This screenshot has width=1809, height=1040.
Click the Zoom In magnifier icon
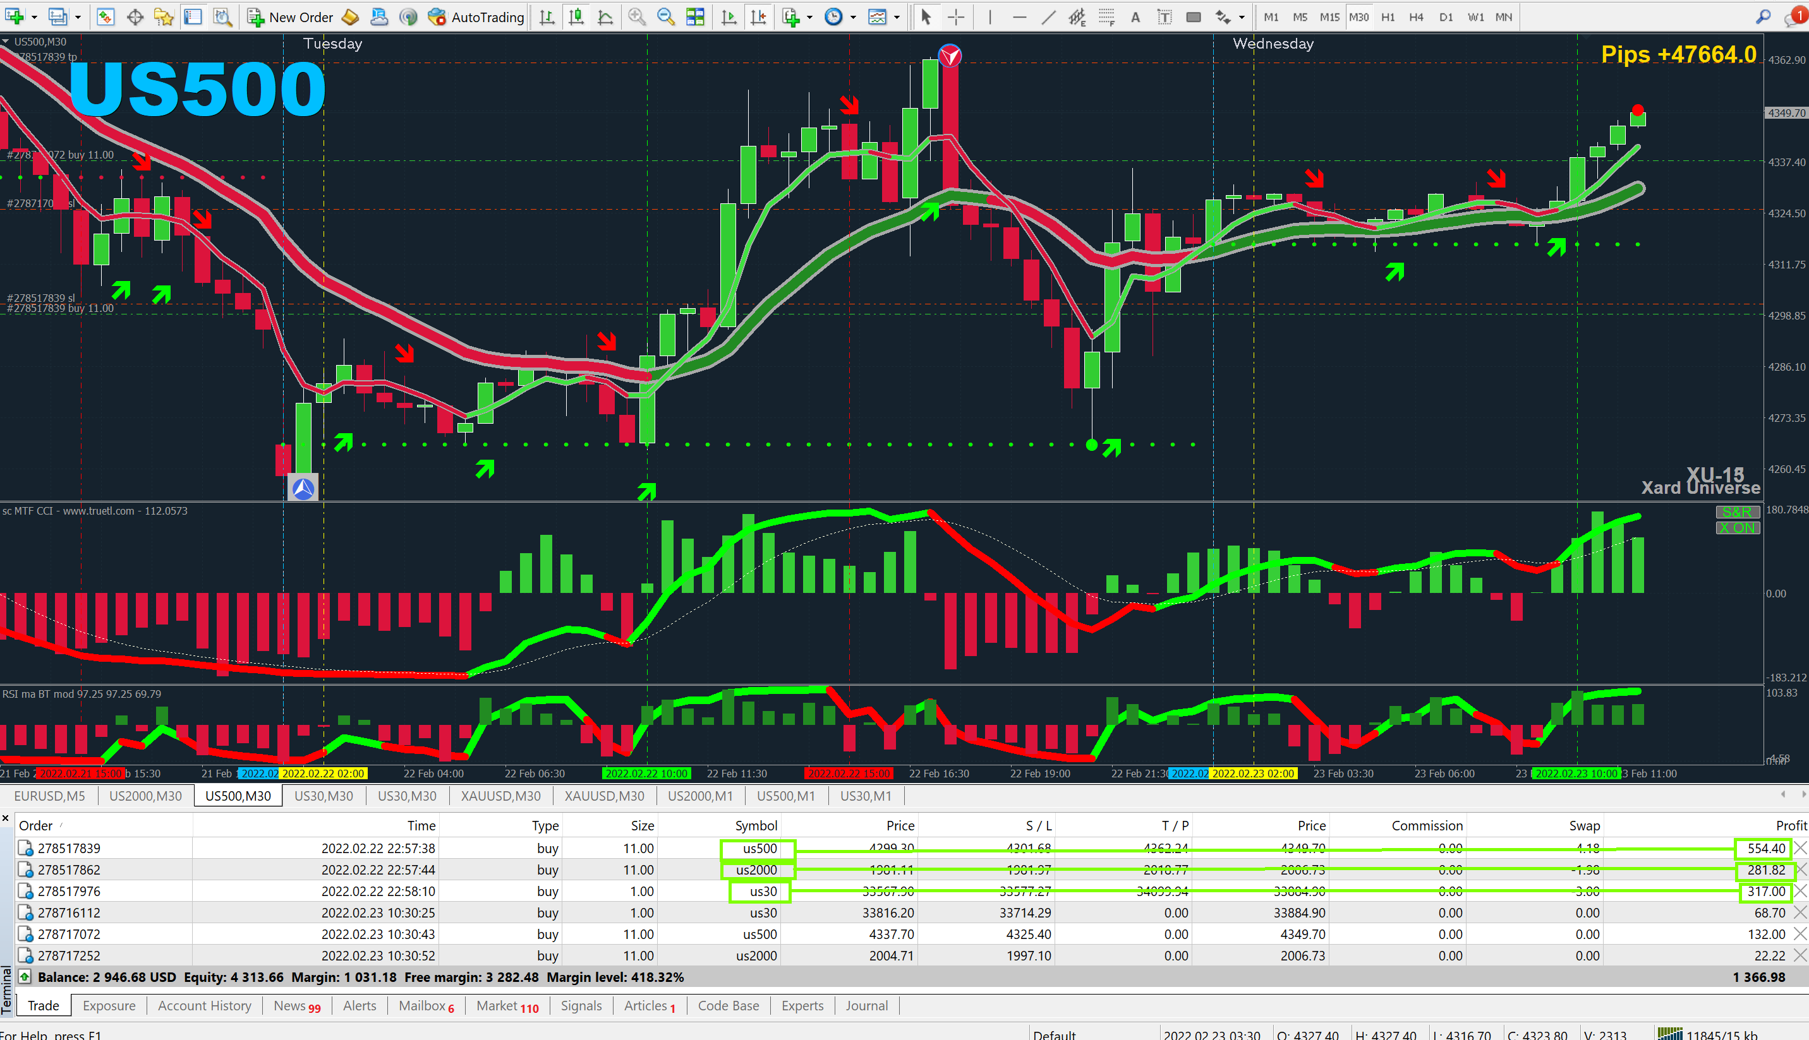click(636, 17)
